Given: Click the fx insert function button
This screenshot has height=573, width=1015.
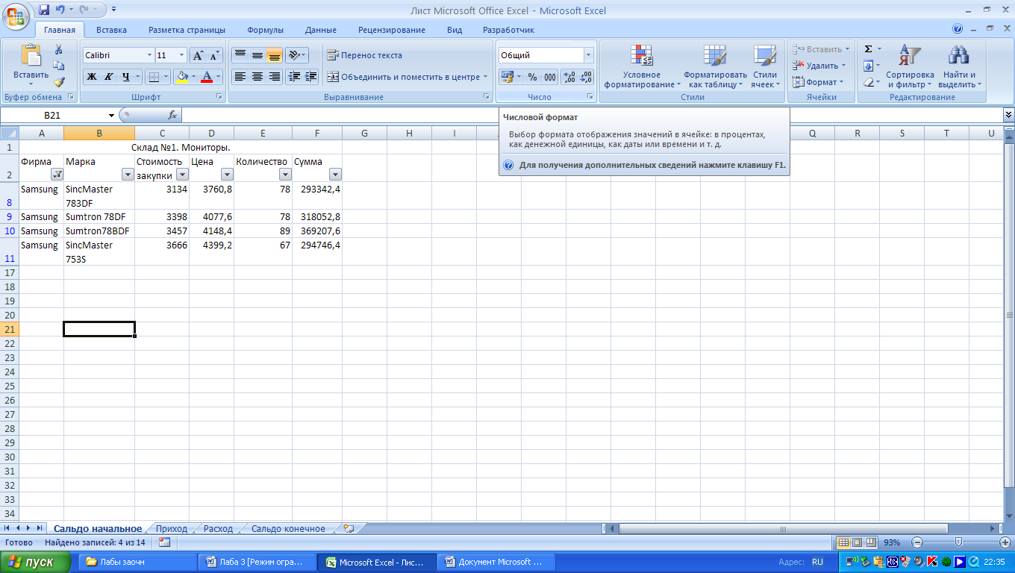Looking at the screenshot, I should pyautogui.click(x=172, y=116).
